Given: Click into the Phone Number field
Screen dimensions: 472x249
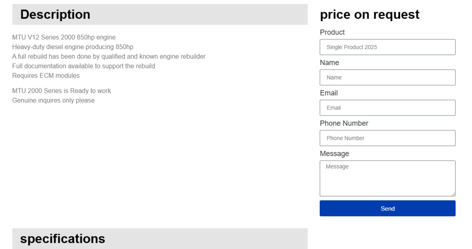Looking at the screenshot, I should (387, 138).
